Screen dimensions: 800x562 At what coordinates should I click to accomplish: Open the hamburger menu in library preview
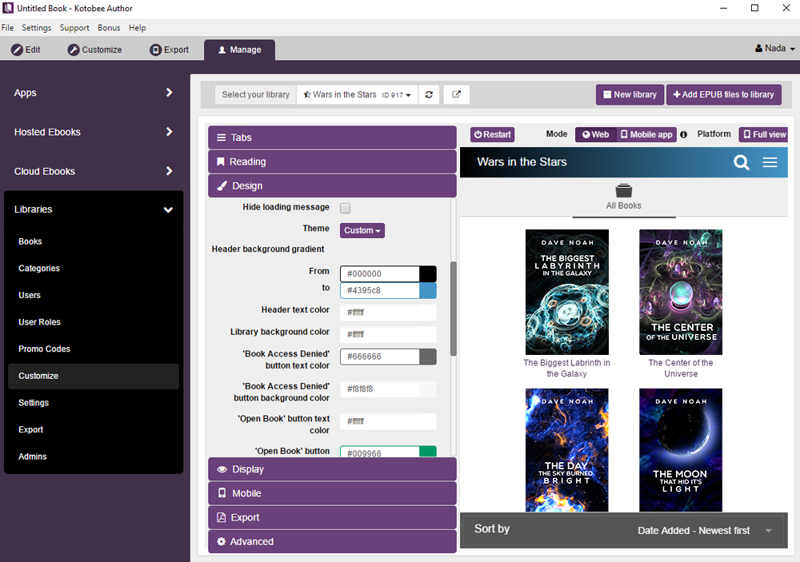[770, 162]
